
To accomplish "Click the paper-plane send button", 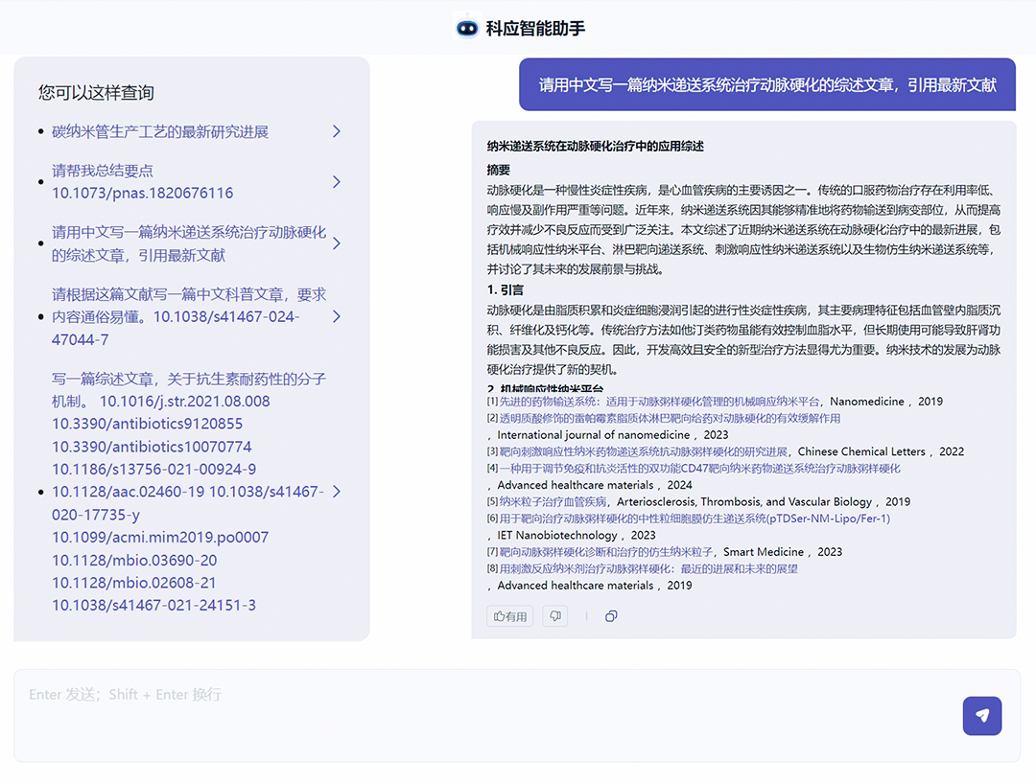I will [x=981, y=715].
